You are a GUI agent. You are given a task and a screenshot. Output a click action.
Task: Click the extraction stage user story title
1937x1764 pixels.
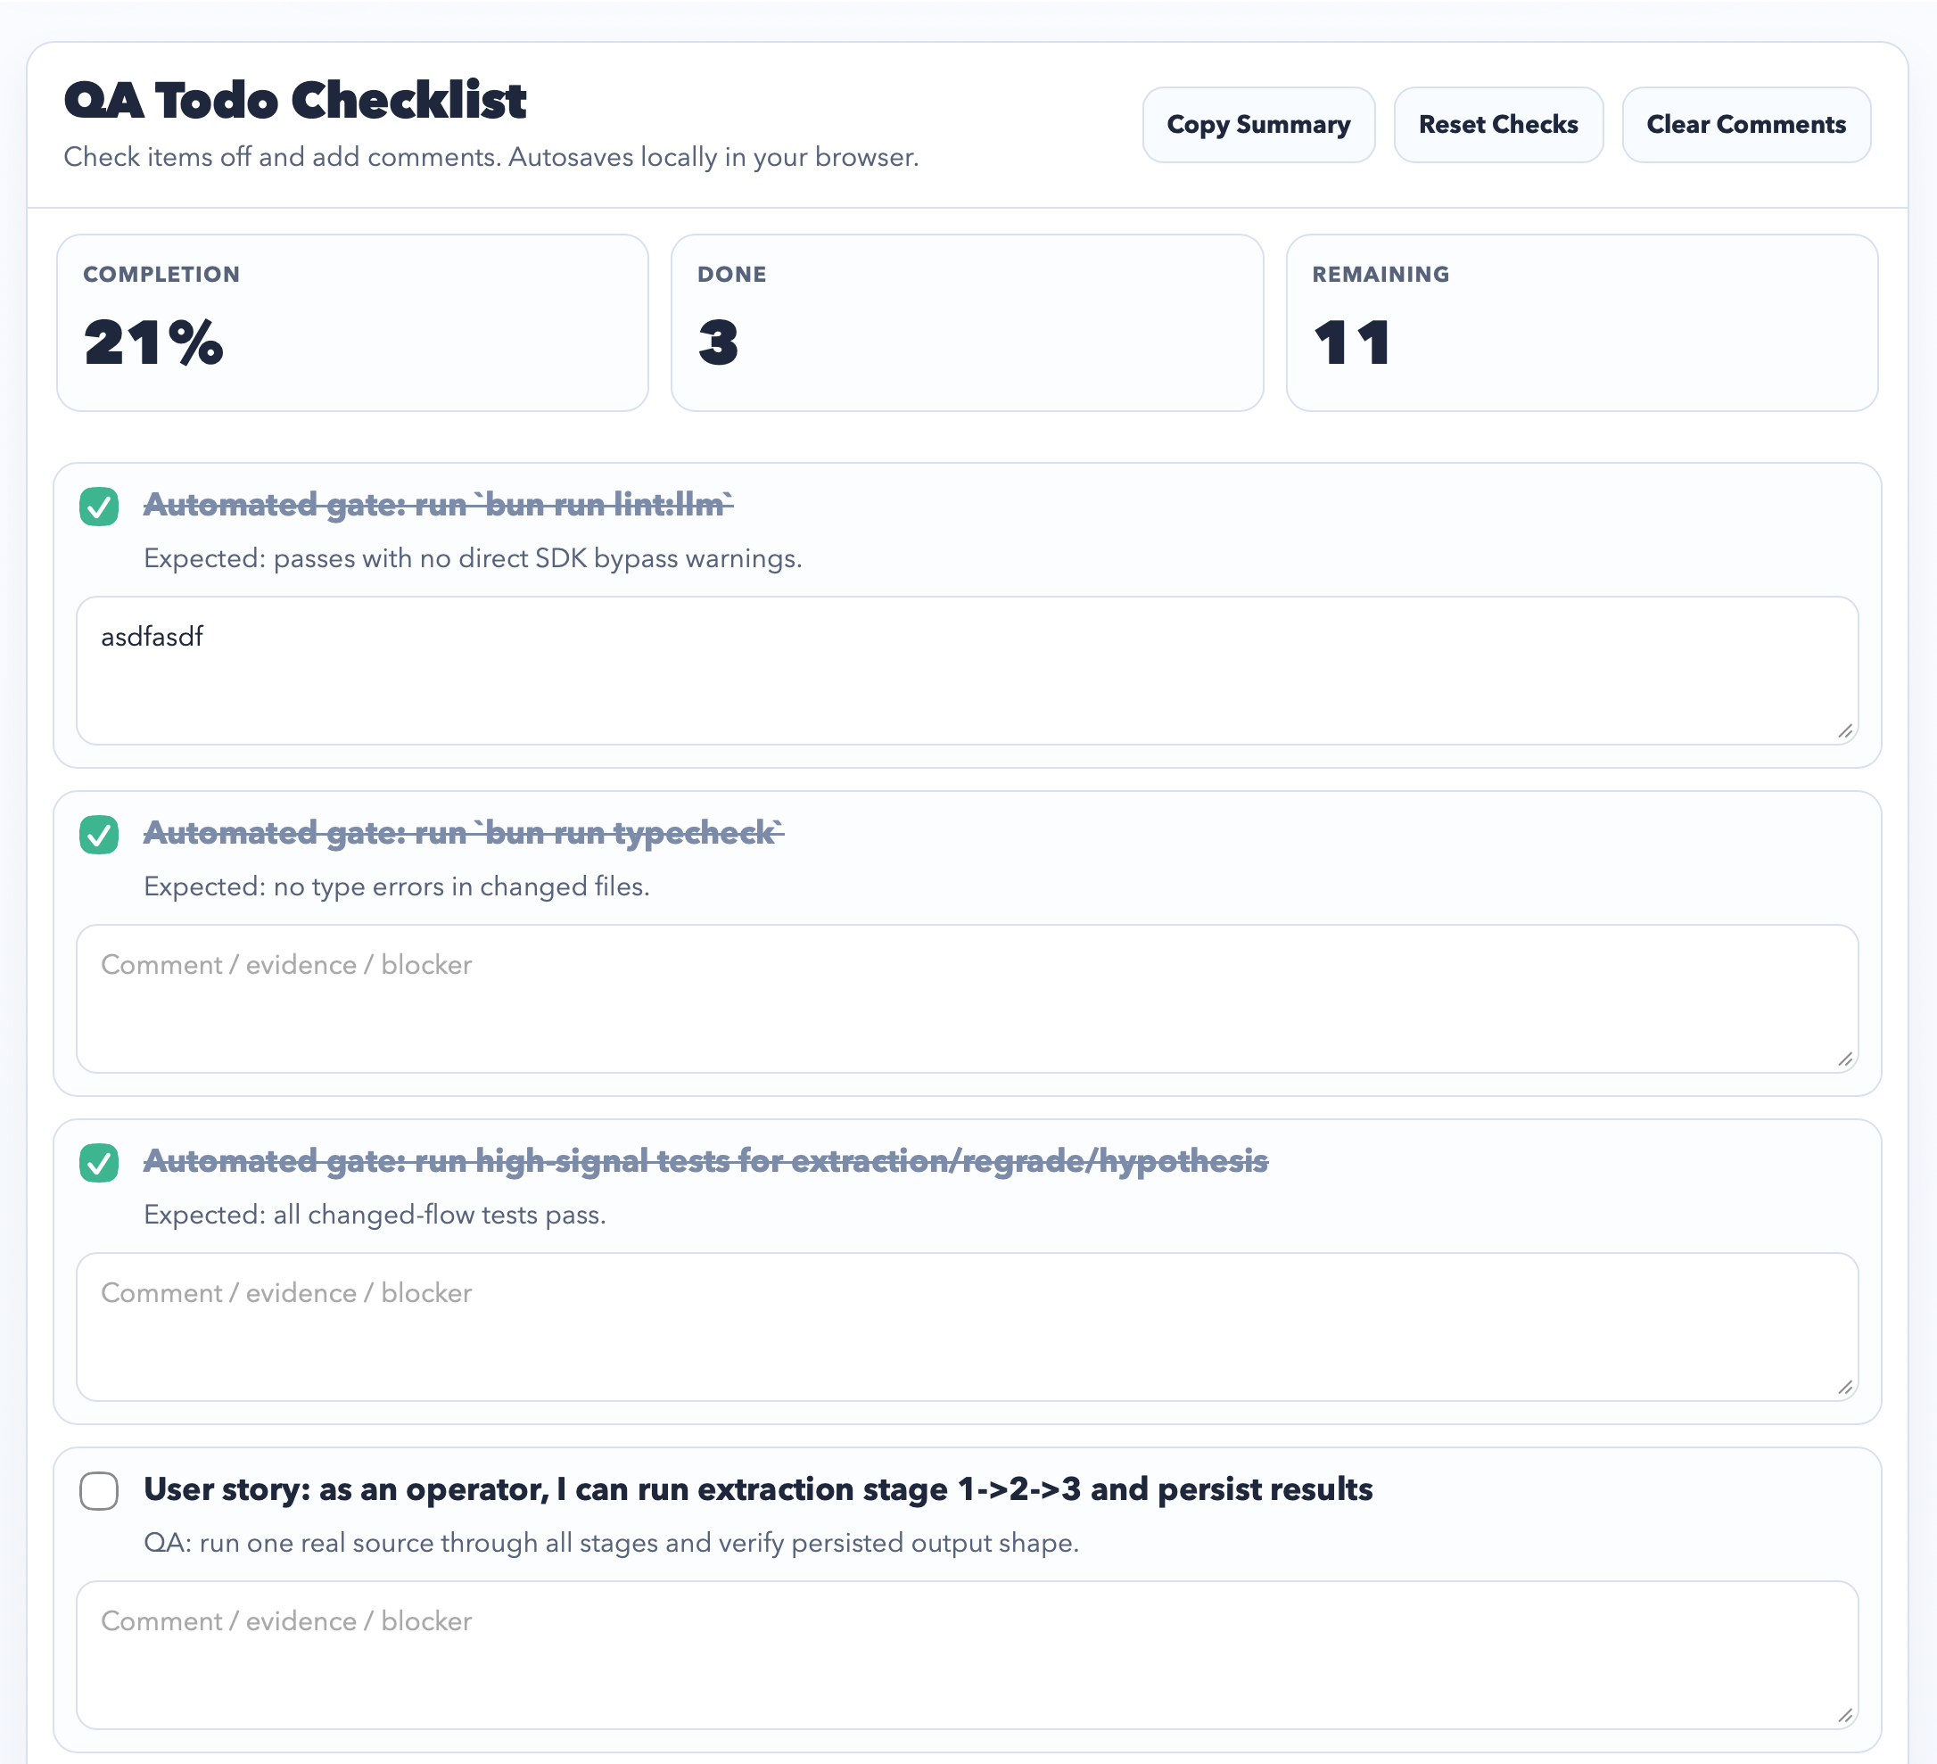(x=757, y=1489)
